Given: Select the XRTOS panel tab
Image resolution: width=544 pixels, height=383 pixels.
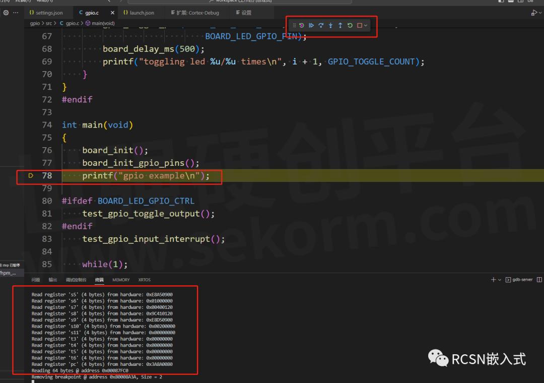Looking at the screenshot, I should (144, 280).
